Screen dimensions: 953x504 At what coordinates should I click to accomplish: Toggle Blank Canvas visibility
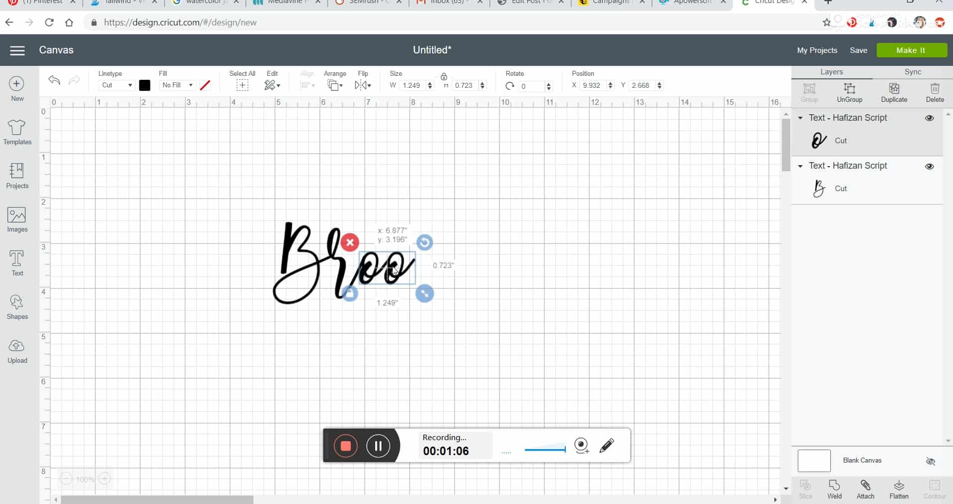click(930, 461)
